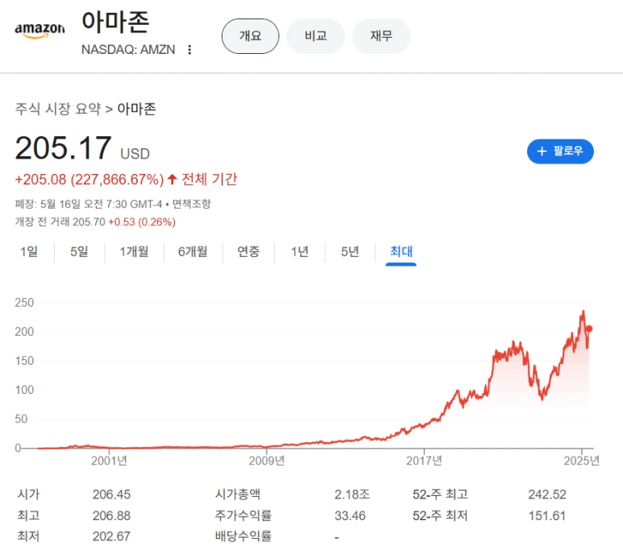
Task: Click the 205.17 price value
Action: [63, 148]
